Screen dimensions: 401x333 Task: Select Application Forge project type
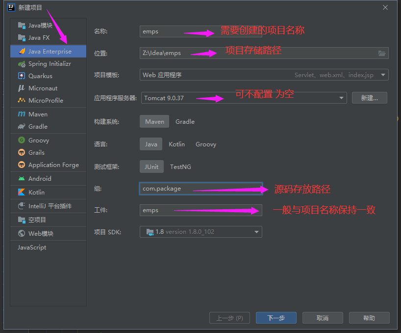click(x=49, y=165)
